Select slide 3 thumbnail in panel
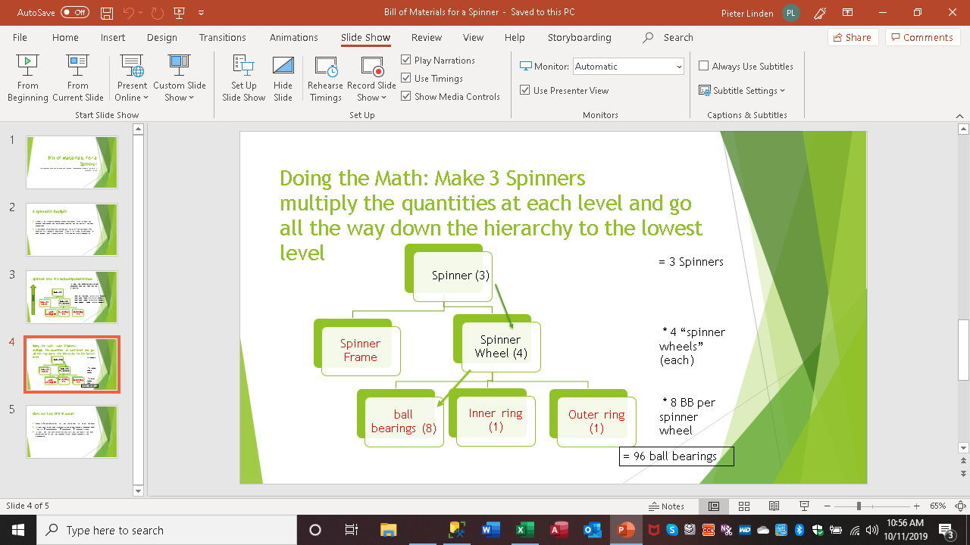 tap(72, 297)
